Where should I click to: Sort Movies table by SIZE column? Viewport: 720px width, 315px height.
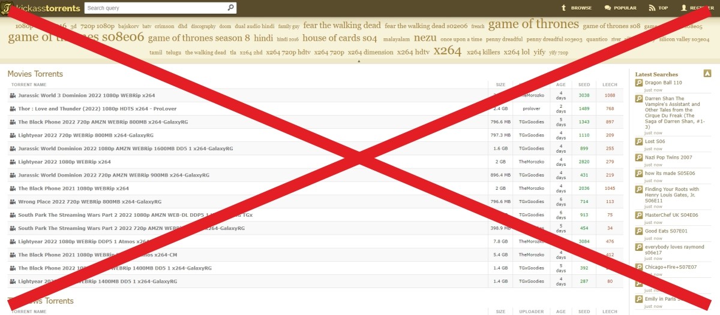[x=500, y=84]
